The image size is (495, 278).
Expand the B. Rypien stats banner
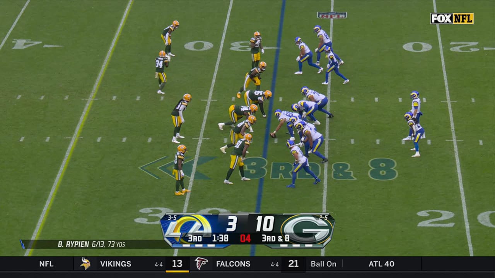coord(93,243)
